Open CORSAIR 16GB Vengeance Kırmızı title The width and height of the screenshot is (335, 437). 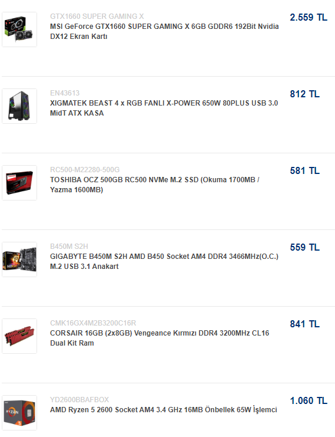click(160, 338)
